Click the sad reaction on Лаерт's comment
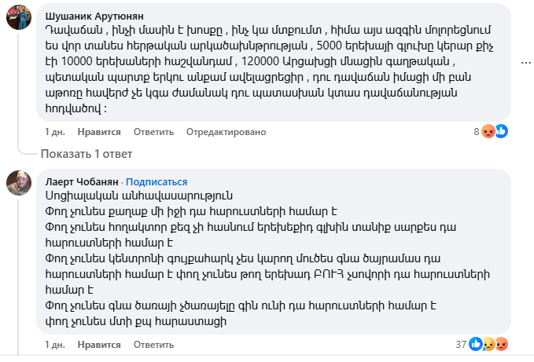Image resolution: width=534 pixels, height=362 pixels. 488,344
